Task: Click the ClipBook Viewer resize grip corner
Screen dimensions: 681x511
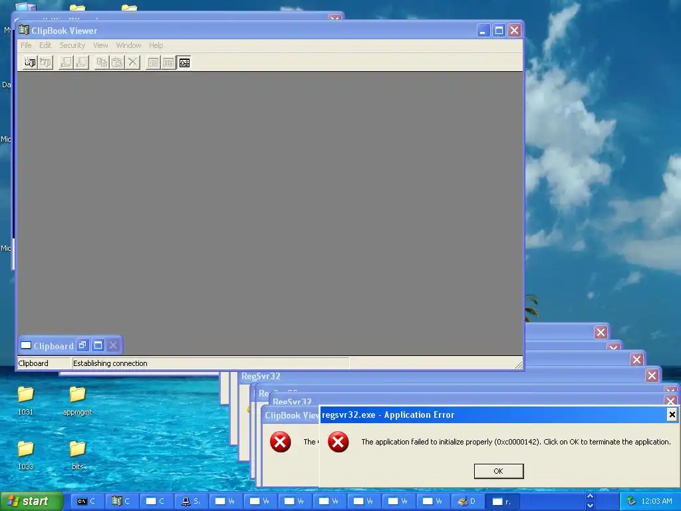Action: pyautogui.click(x=519, y=365)
